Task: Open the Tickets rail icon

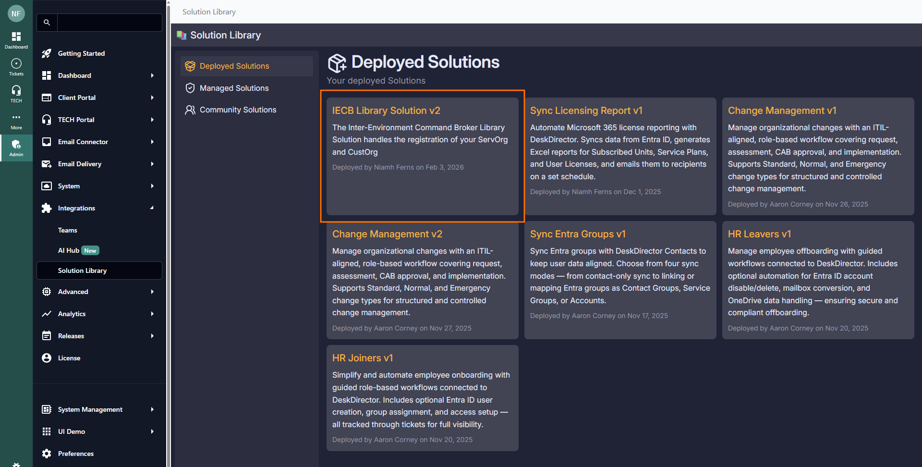Action: click(16, 67)
